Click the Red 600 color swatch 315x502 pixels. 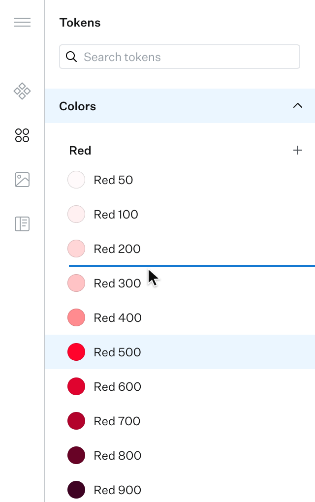pyautogui.click(x=76, y=386)
